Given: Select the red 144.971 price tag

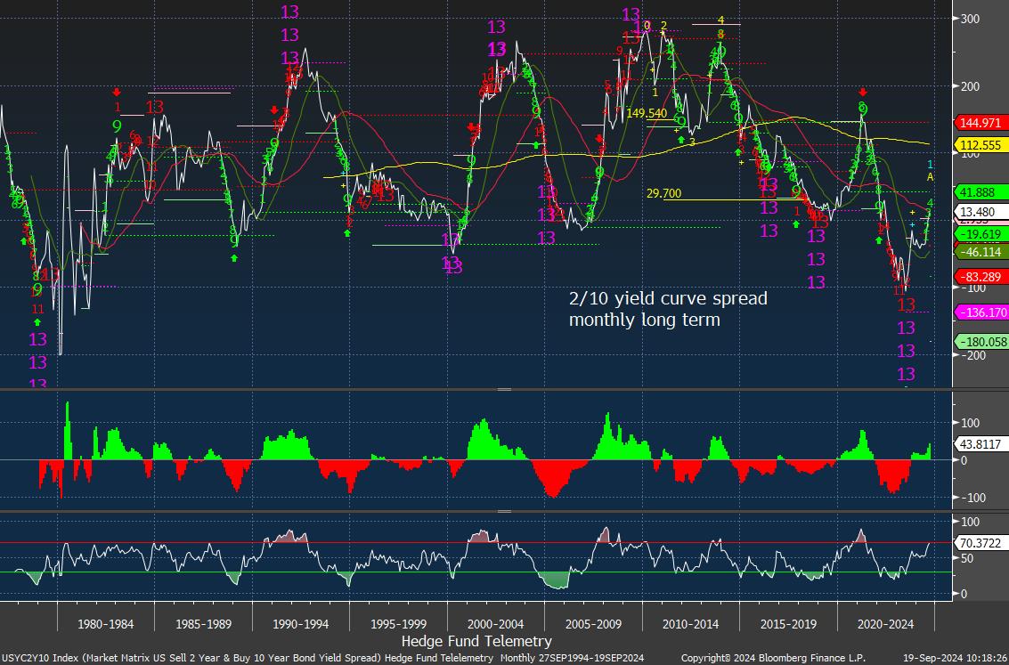Looking at the screenshot, I should [982, 122].
